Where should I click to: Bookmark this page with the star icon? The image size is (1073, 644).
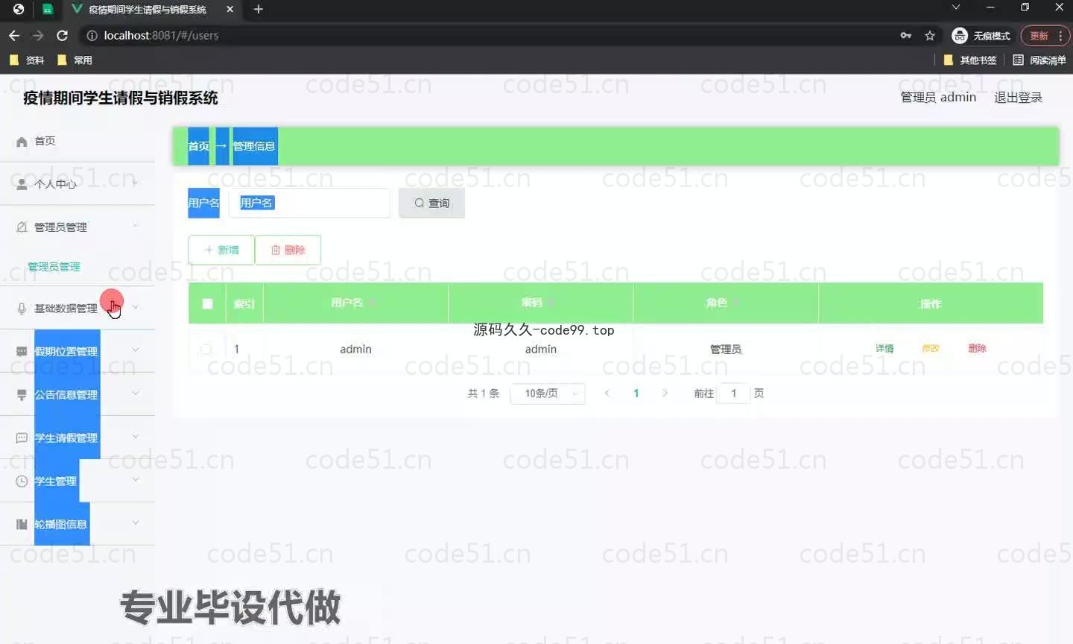pyautogui.click(x=930, y=35)
